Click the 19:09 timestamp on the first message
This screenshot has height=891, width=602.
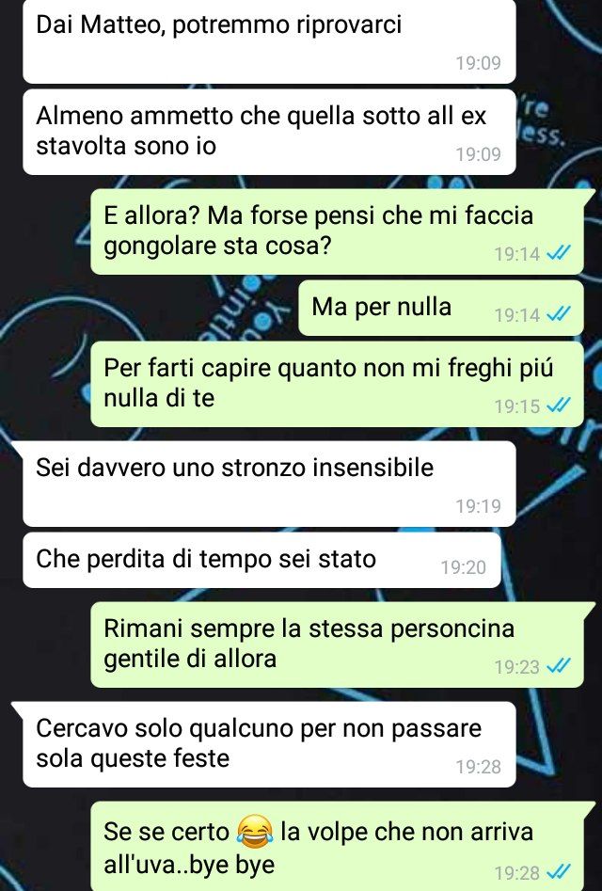(x=478, y=62)
